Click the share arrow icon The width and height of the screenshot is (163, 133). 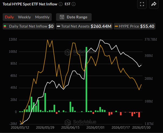[154, 4]
